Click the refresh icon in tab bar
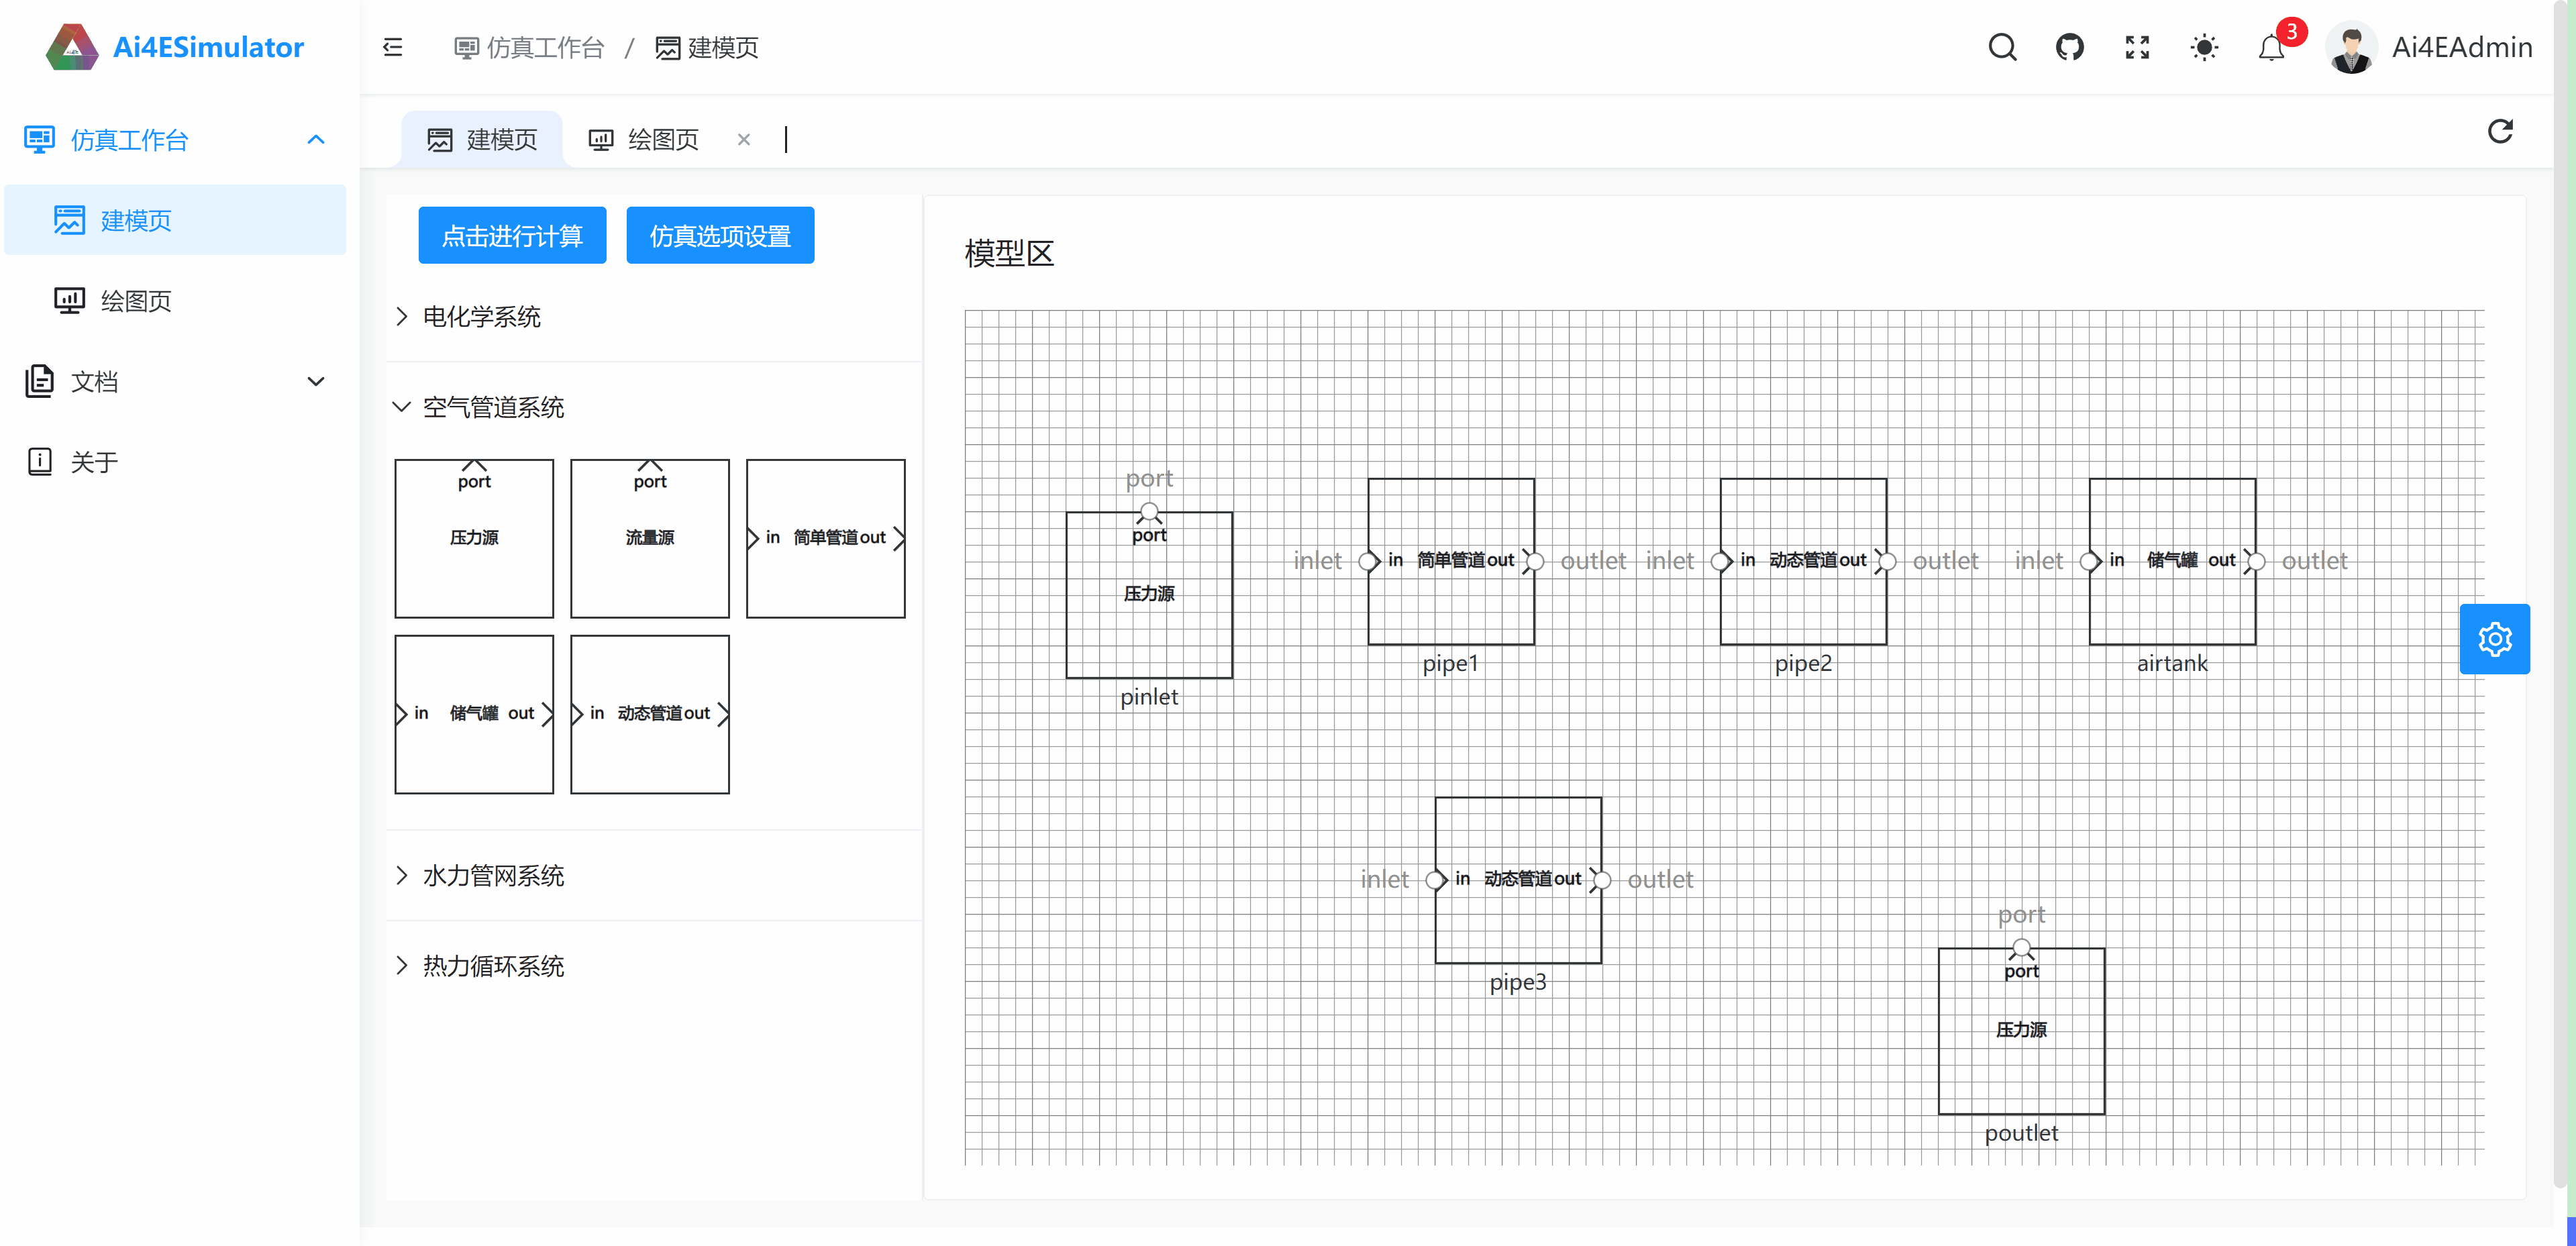 (2500, 132)
